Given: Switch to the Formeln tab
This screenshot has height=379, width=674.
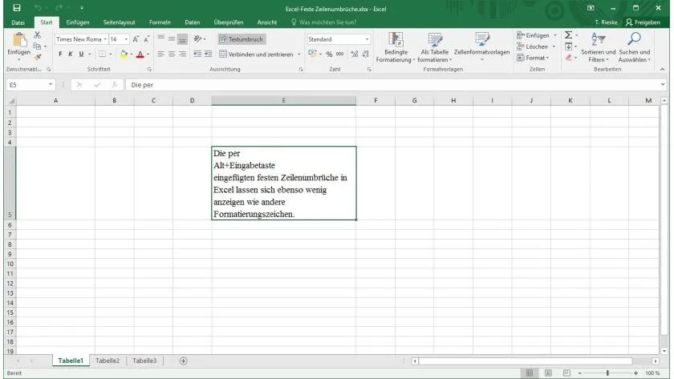Looking at the screenshot, I should pos(160,22).
